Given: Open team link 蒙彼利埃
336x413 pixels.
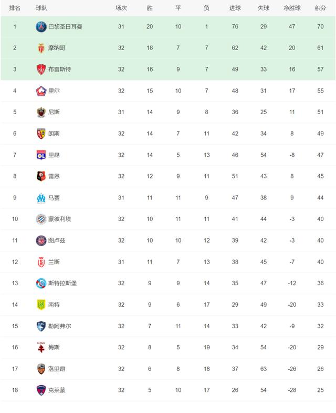Looking at the screenshot, I should [59, 219].
